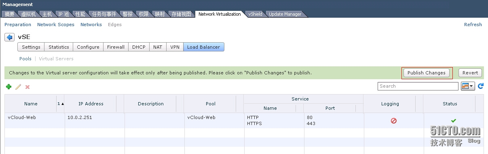Viewport: 488px width, 154px height.
Task: Click the green check Status icon for vCloud-Web
Action: 454,120
